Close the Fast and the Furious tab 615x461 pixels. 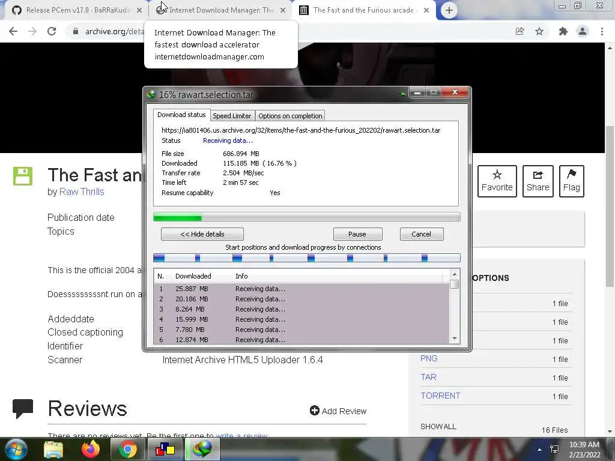(x=426, y=11)
